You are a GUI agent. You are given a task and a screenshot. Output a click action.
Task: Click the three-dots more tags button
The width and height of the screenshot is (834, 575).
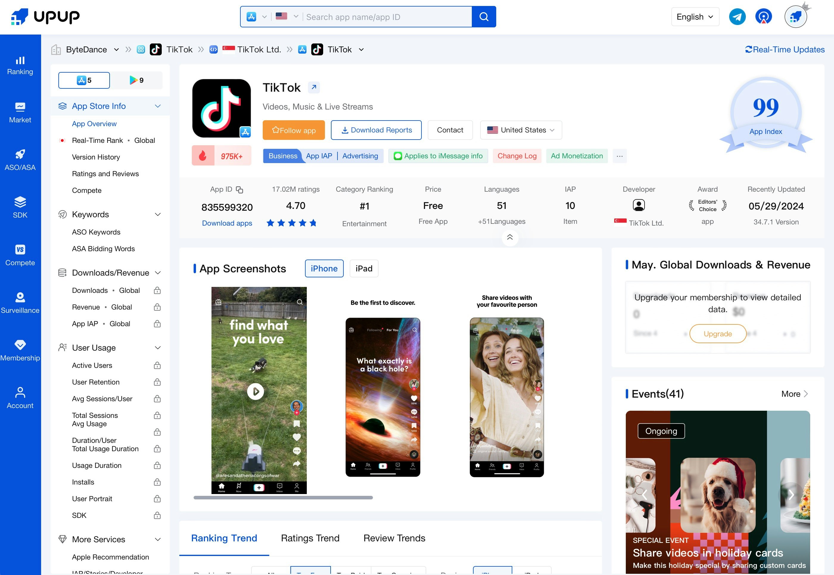coord(620,156)
